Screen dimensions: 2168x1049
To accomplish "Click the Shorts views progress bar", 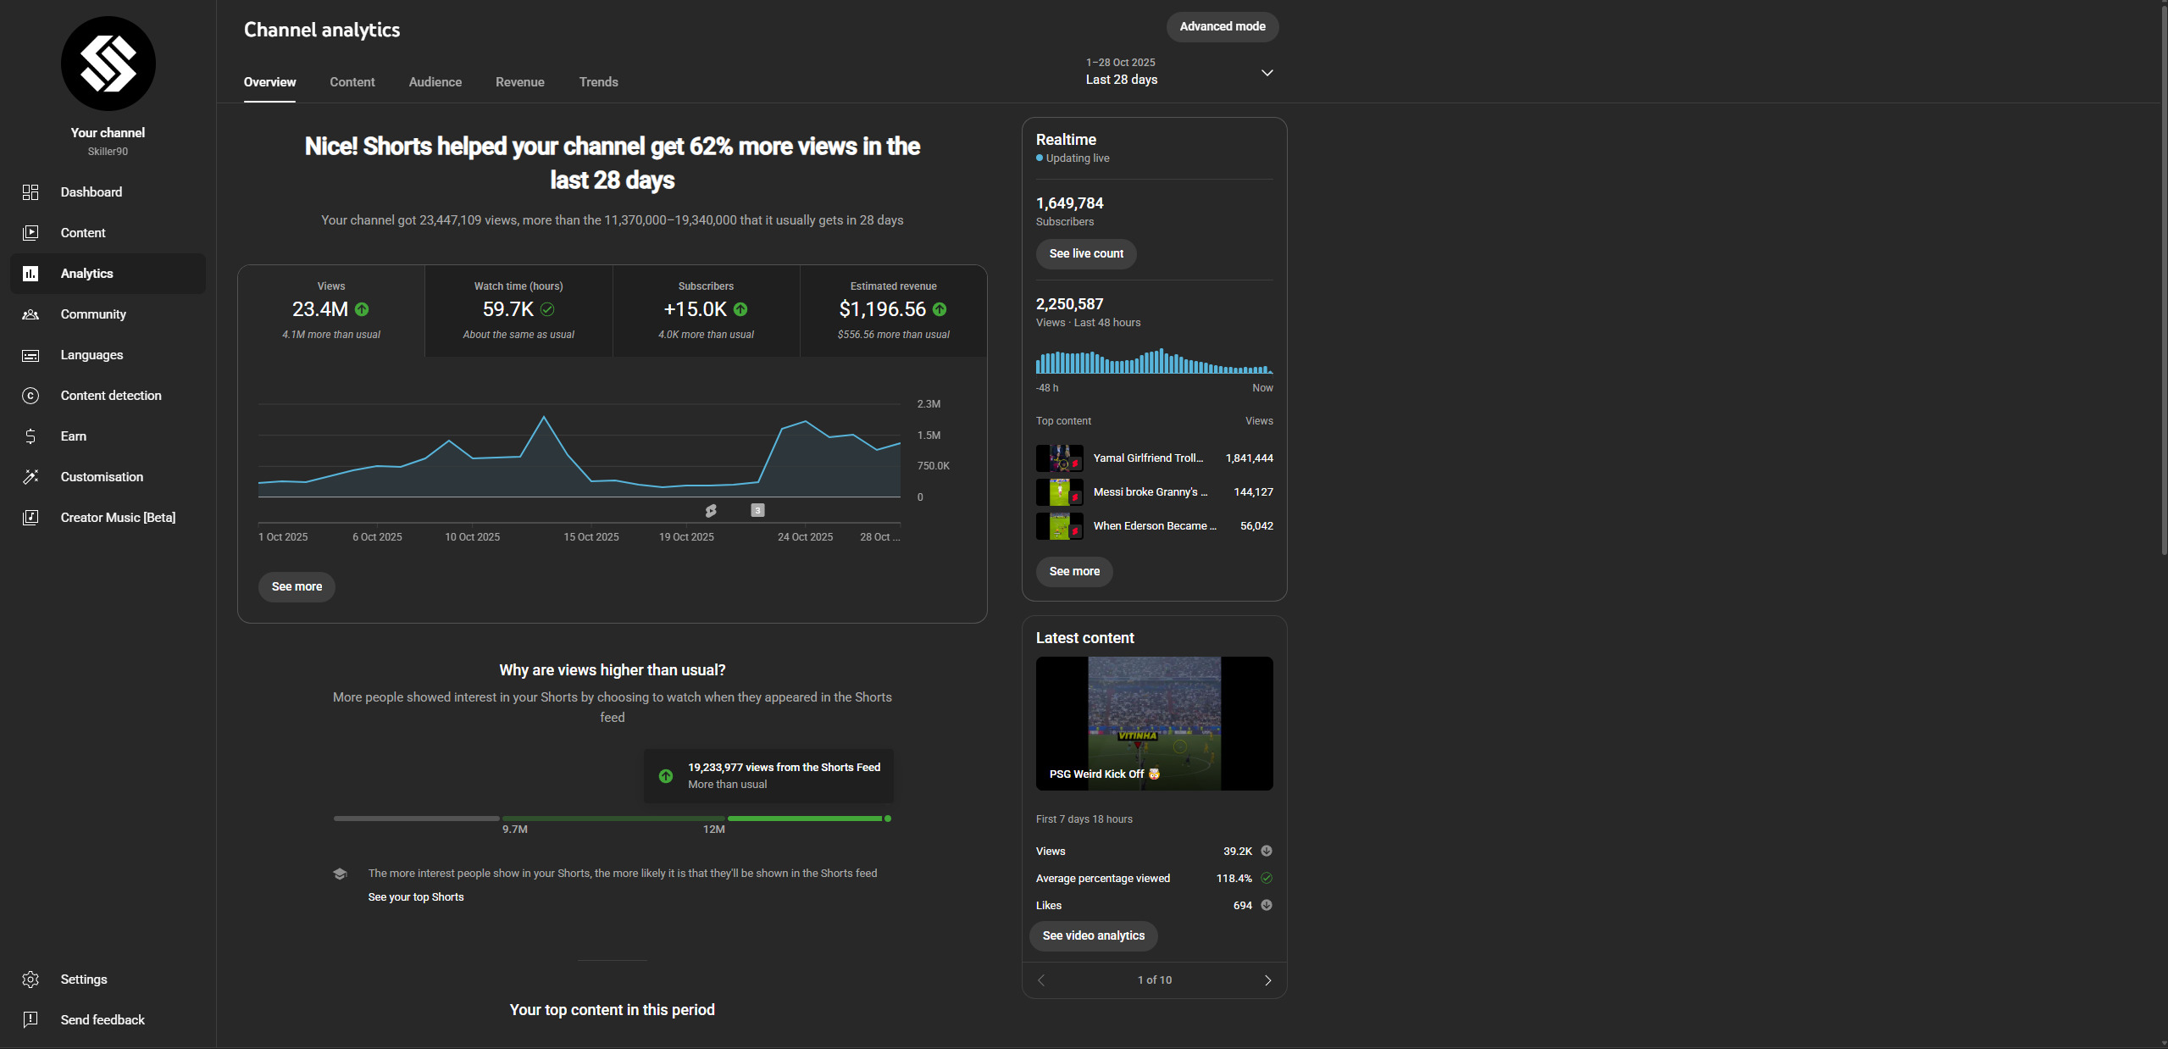I will click(x=612, y=819).
